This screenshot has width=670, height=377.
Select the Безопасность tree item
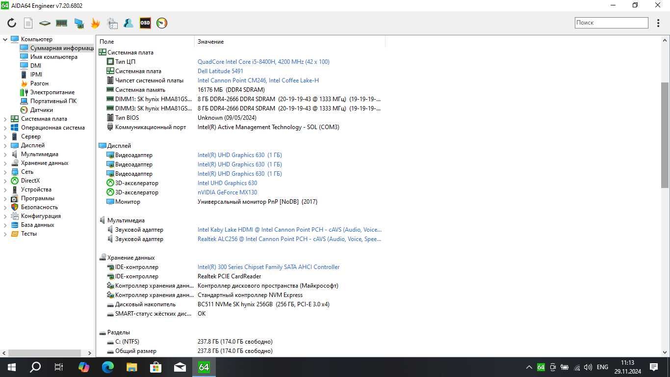point(34,207)
